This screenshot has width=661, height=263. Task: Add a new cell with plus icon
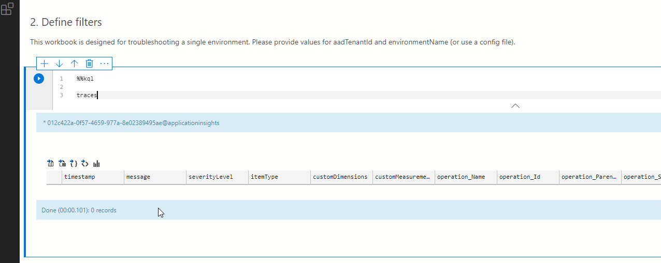click(x=45, y=64)
